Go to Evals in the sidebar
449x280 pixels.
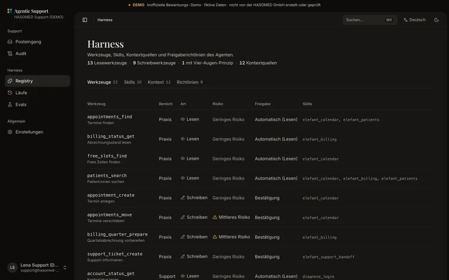click(x=37, y=105)
